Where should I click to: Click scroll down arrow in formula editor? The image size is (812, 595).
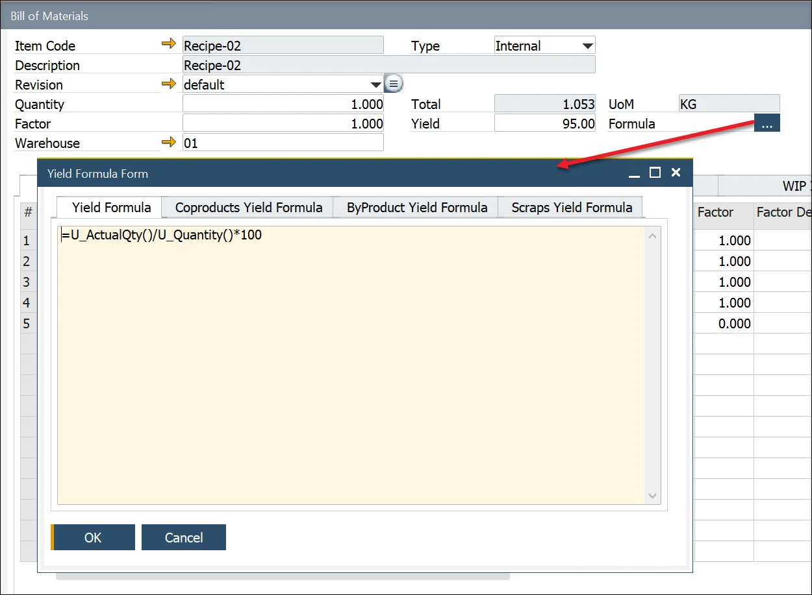pos(653,496)
